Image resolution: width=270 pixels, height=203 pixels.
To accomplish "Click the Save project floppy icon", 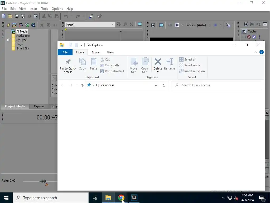I will pyautogui.click(x=17, y=16).
